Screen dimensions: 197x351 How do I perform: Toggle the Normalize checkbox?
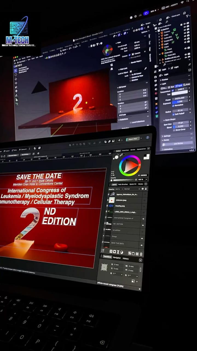173,106
